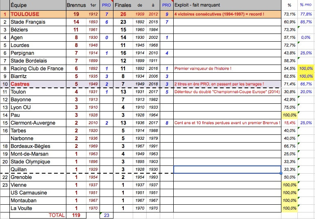Select Béziers's finales count 15

pos(123,30)
